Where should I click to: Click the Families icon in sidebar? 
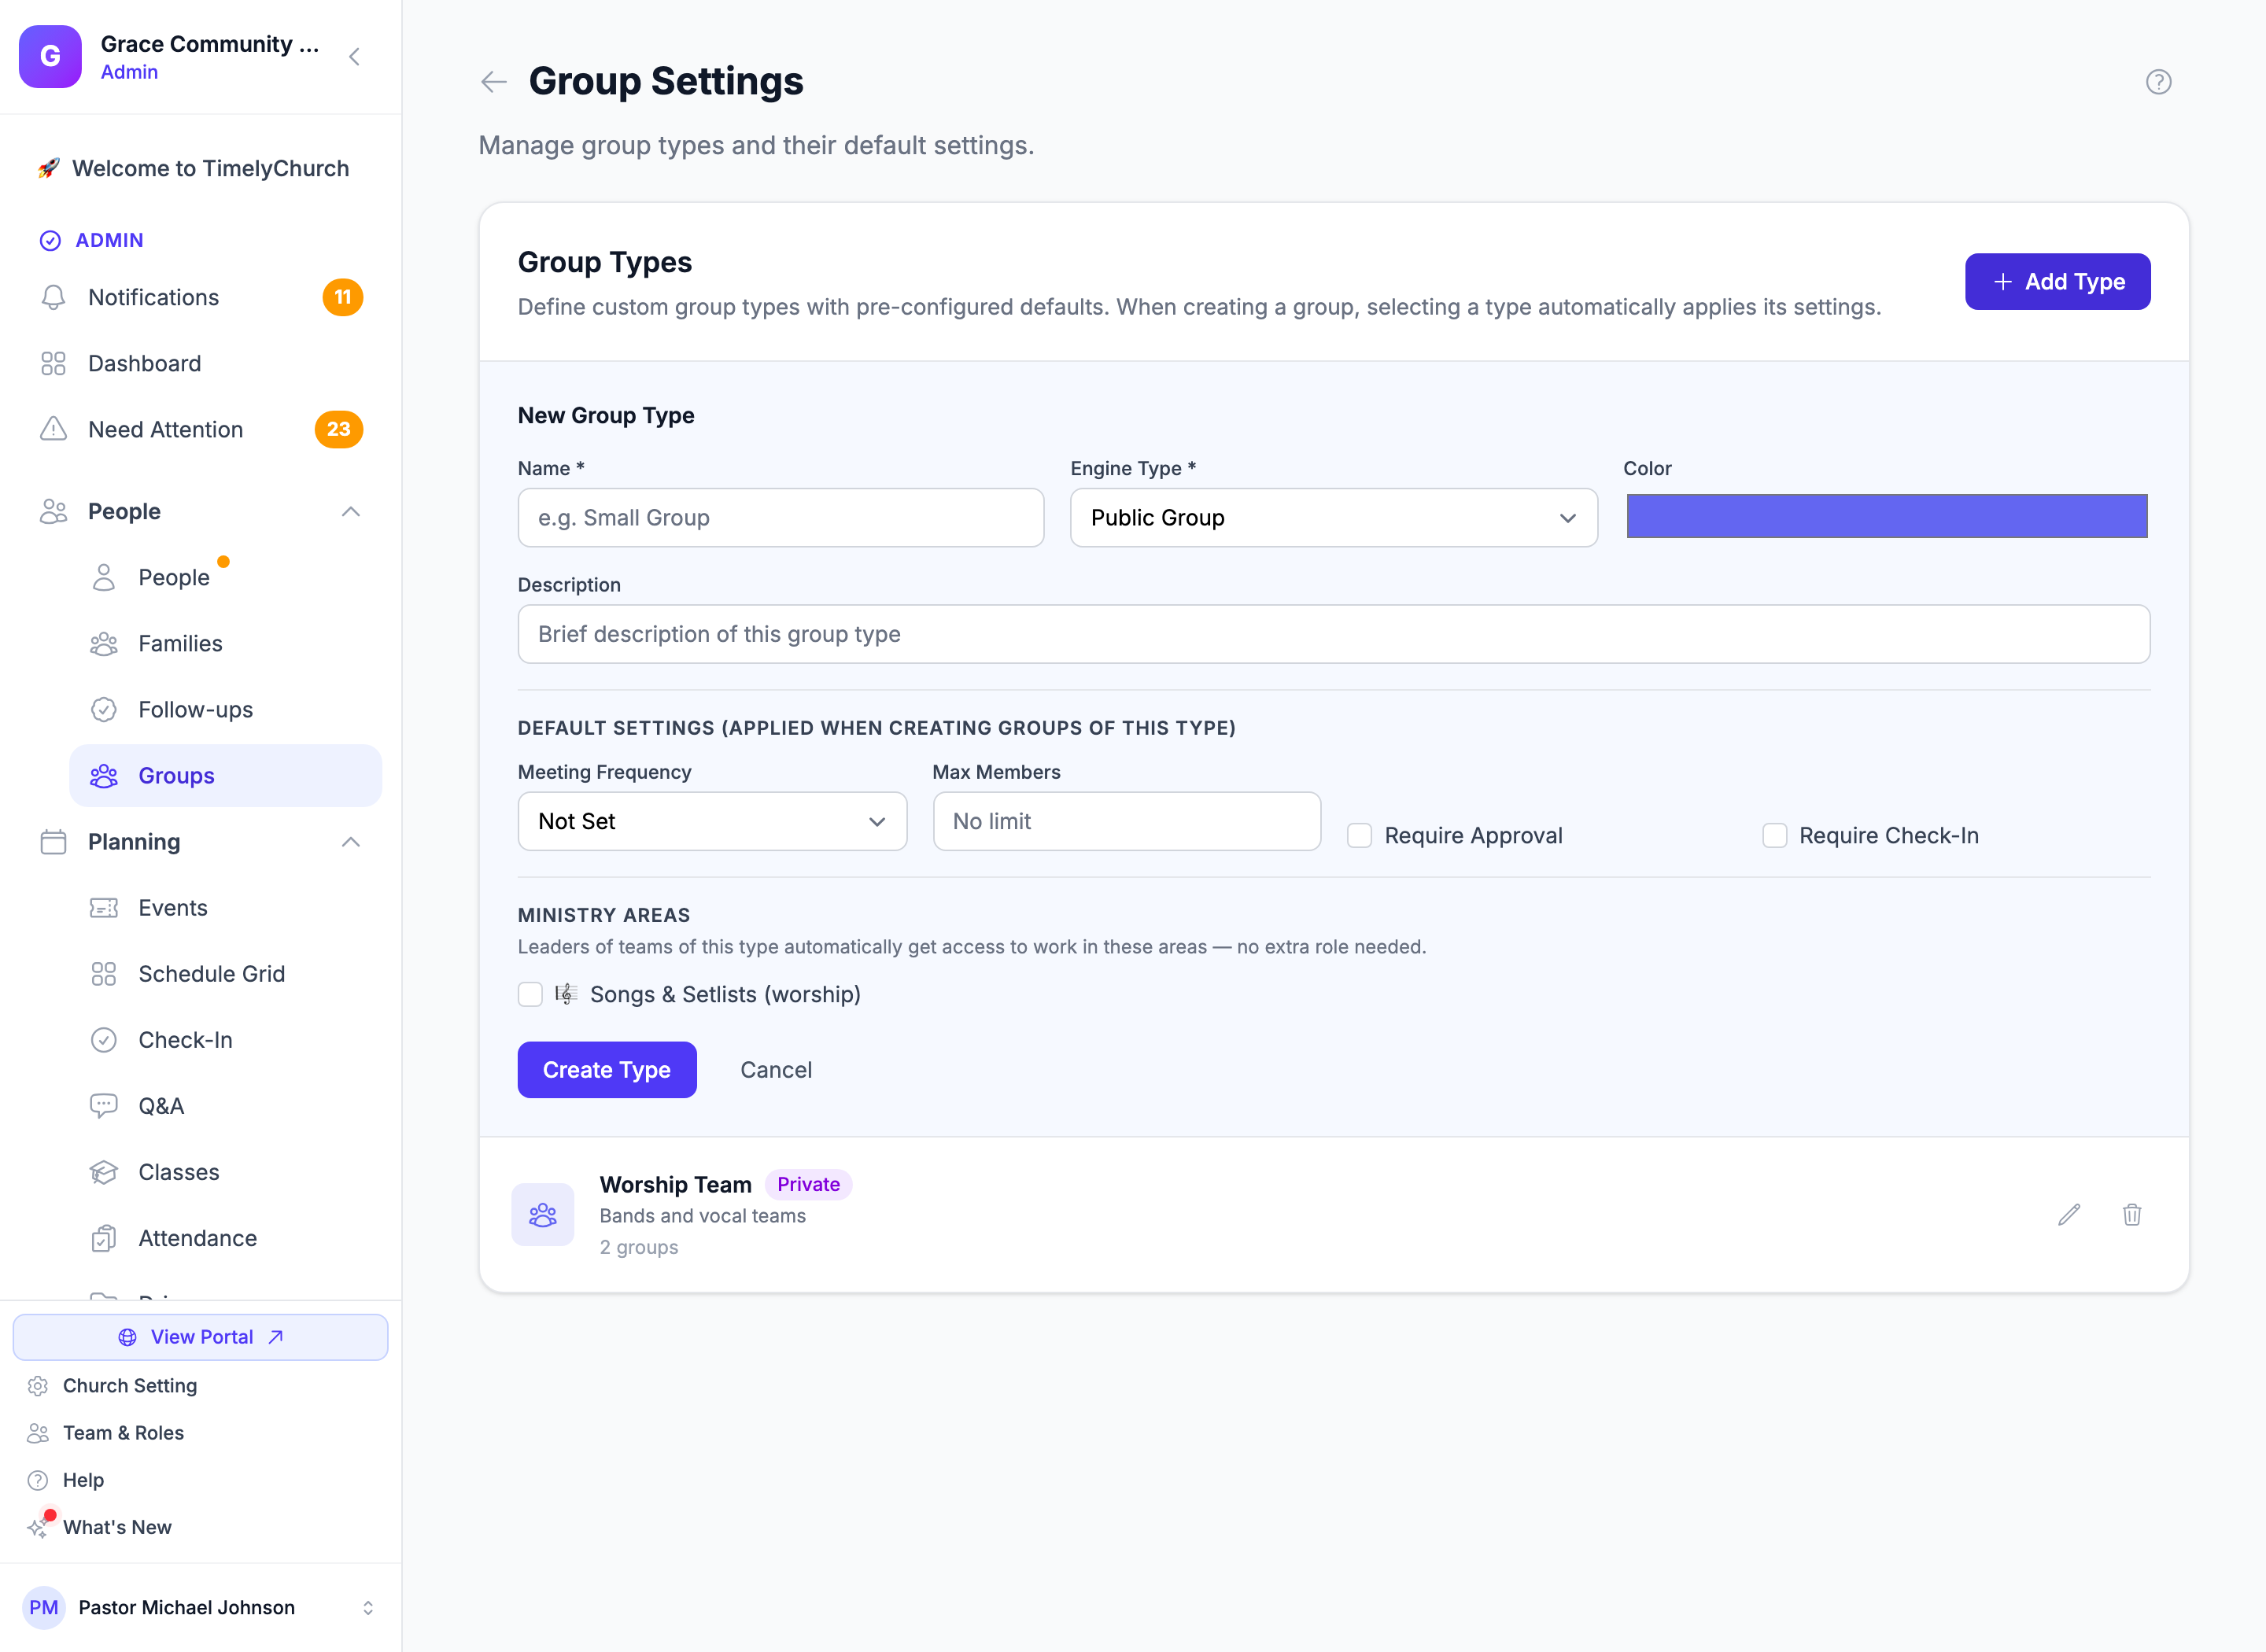[104, 644]
